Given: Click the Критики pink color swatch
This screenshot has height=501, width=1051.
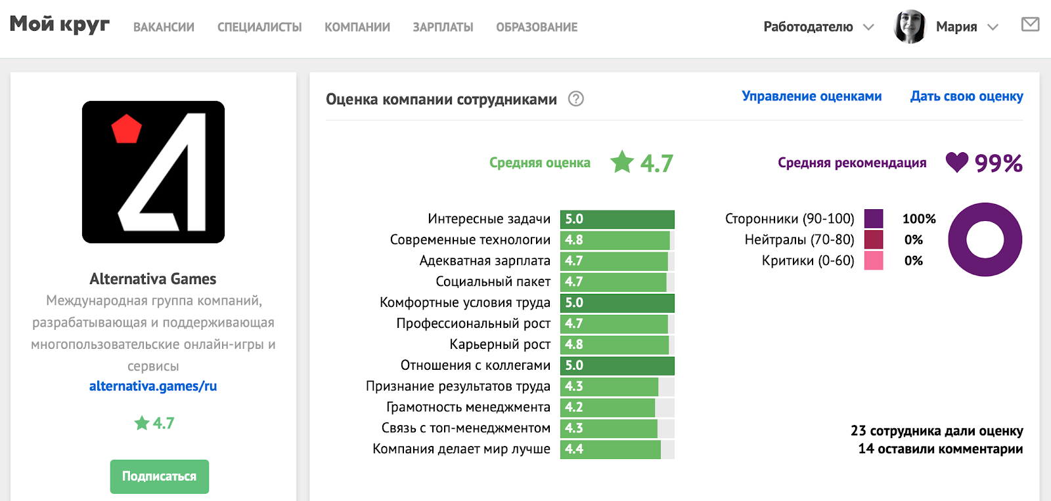Looking at the screenshot, I should [x=874, y=260].
